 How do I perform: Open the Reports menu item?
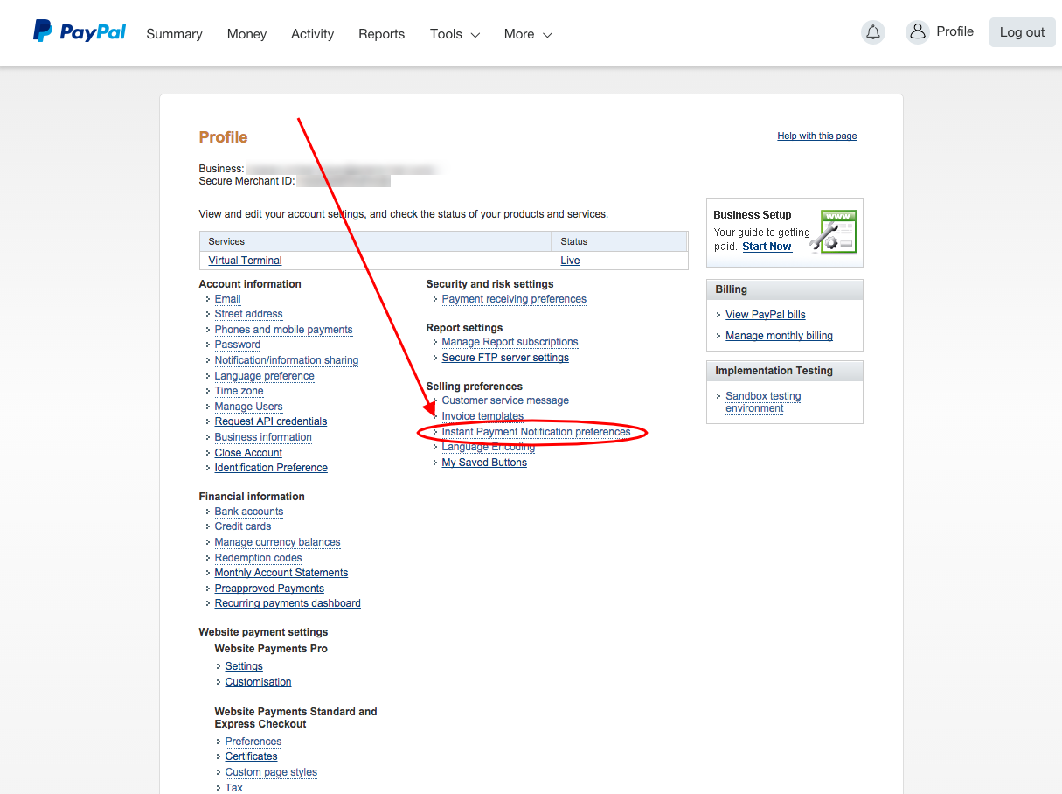[x=381, y=34]
